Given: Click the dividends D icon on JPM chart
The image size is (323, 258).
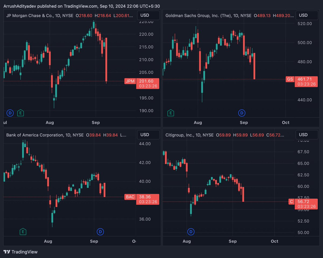Looking at the screenshot, I should [10, 113].
